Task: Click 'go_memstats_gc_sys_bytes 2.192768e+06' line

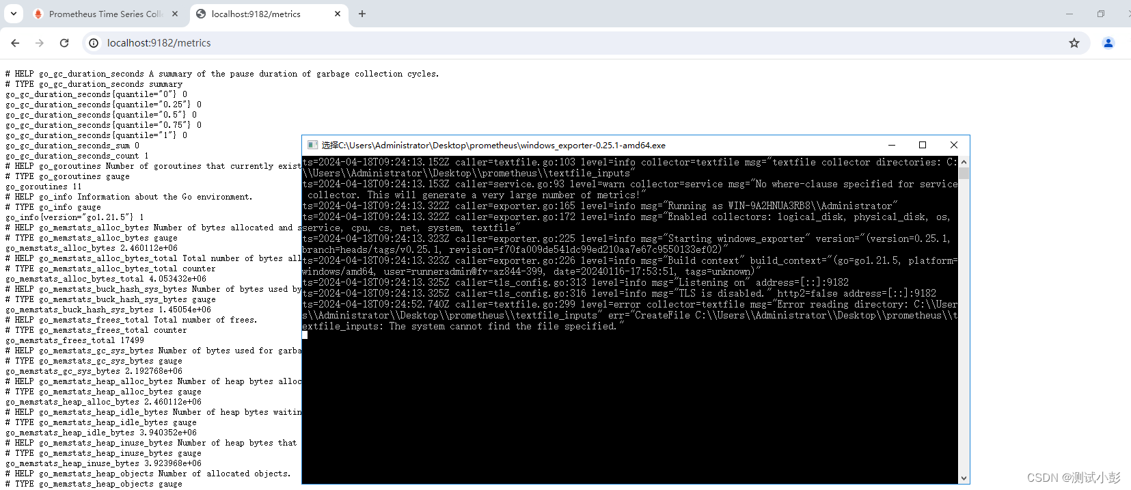Action: point(94,371)
